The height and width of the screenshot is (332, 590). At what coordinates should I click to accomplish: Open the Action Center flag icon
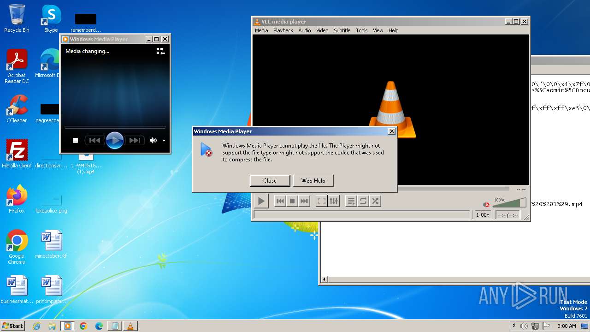[546, 326]
